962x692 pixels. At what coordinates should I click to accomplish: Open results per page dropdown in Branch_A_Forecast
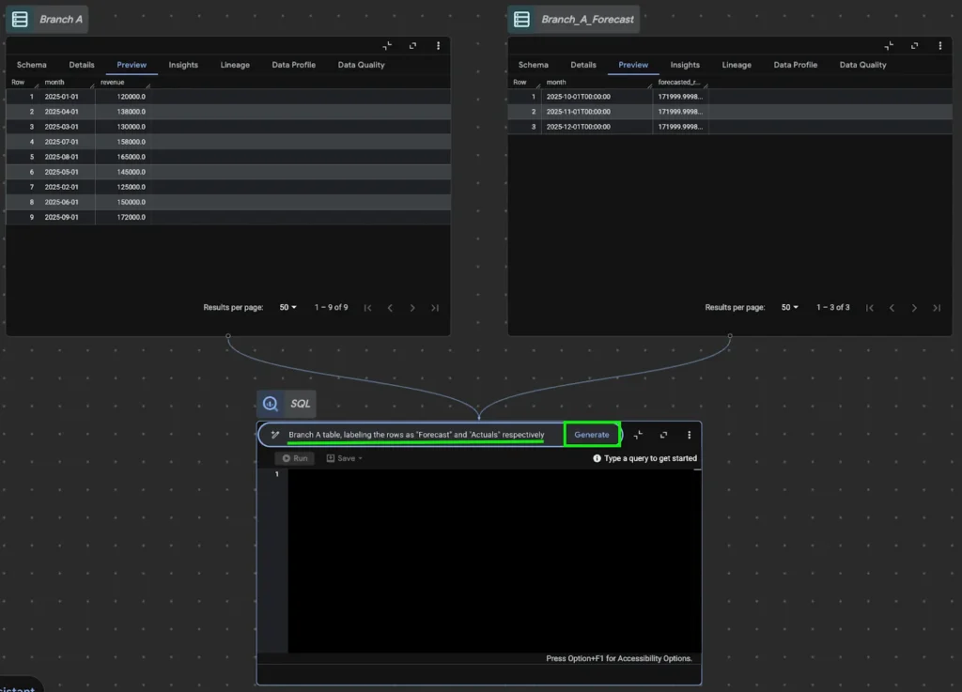pyautogui.click(x=789, y=308)
